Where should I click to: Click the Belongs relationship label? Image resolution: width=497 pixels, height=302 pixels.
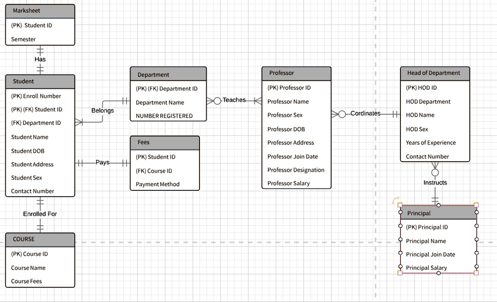[102, 111]
